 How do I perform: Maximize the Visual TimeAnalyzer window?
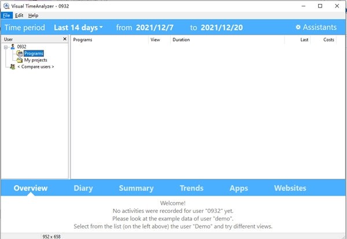click(x=320, y=6)
